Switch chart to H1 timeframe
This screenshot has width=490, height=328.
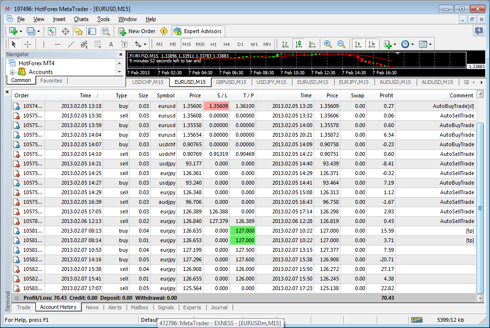pos(213,44)
